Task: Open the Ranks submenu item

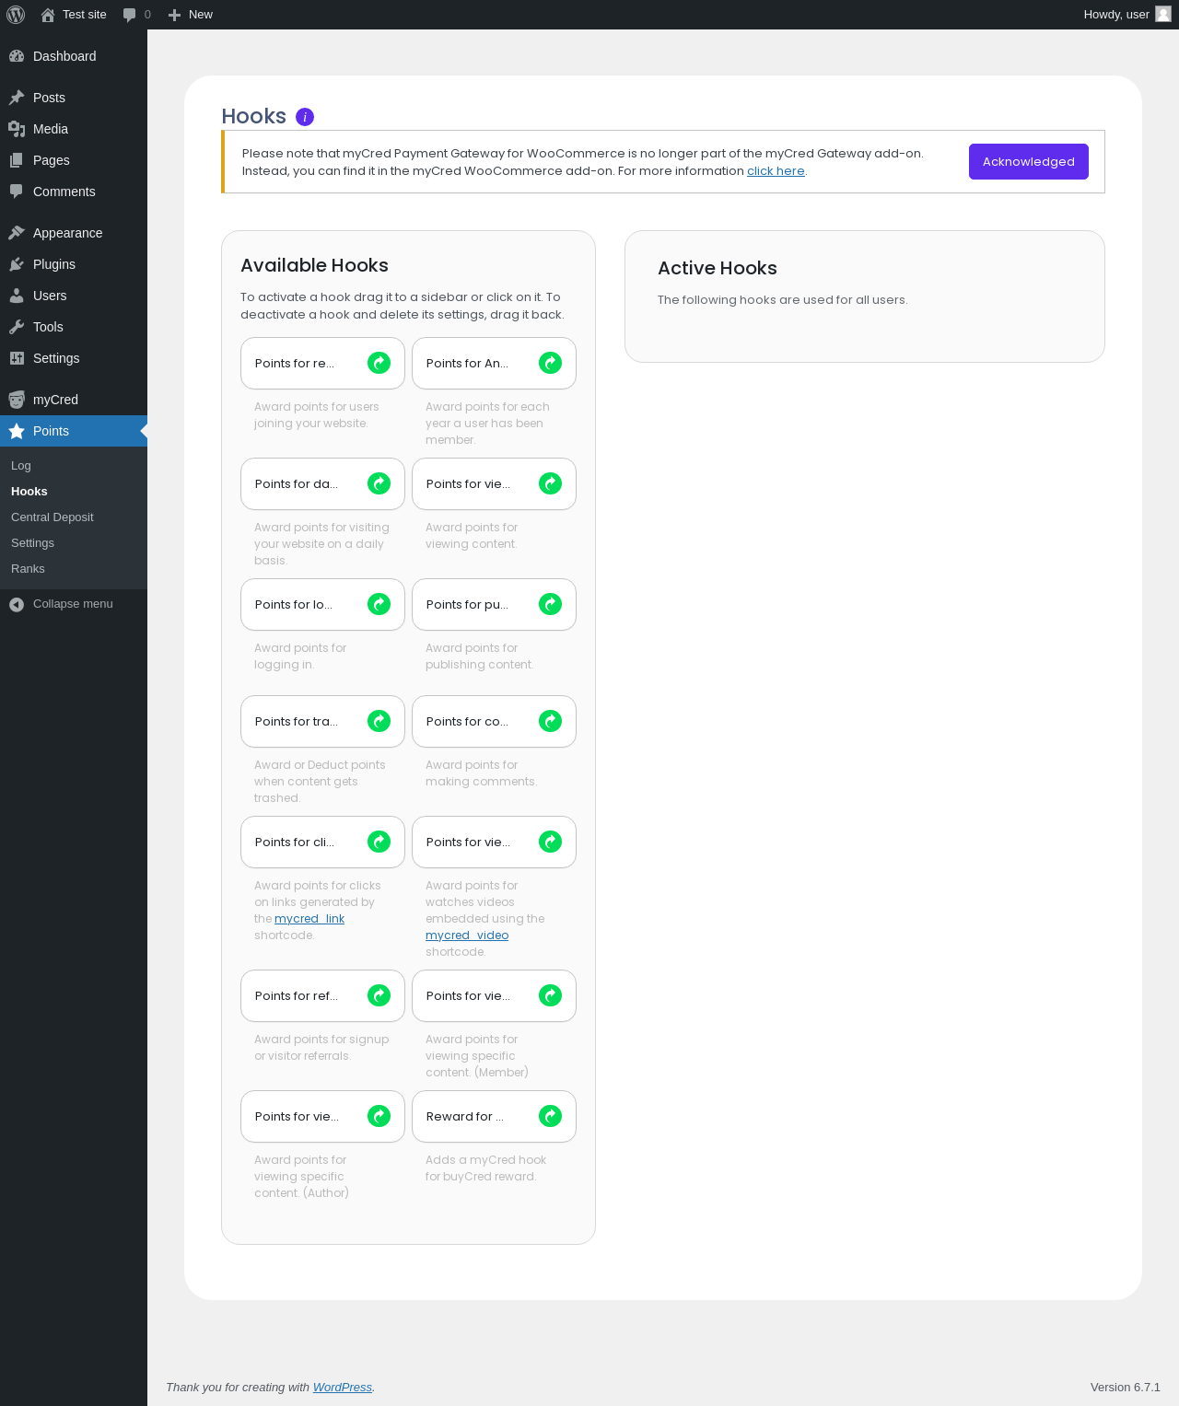Action: pos(74,569)
